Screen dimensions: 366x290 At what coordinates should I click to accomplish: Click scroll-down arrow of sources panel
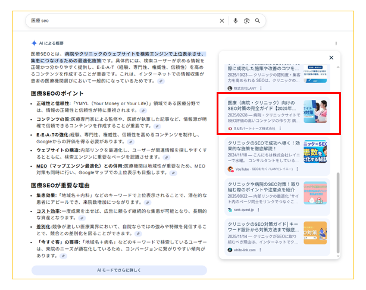pyautogui.click(x=338, y=256)
